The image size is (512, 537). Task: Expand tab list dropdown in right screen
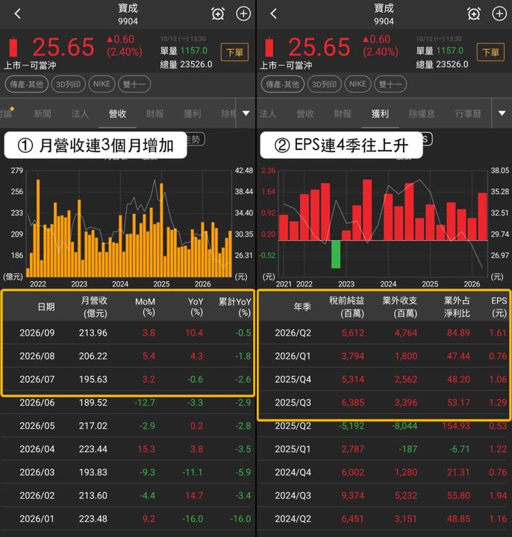click(x=502, y=113)
